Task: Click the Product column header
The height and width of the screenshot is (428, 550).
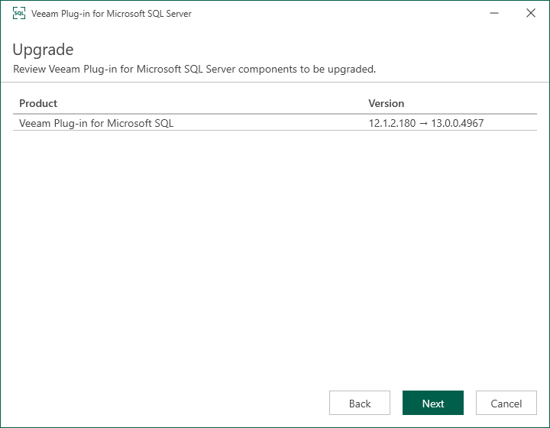Action: pos(38,103)
